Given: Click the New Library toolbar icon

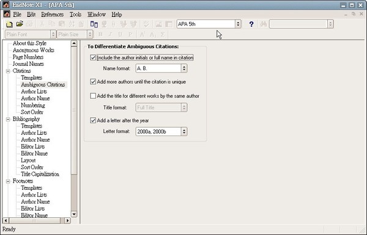Looking at the screenshot, I should pyautogui.click(x=9, y=24).
